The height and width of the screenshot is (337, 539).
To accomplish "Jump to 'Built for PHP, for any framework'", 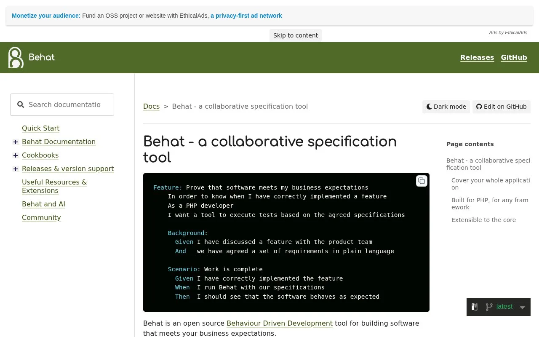I will click(490, 203).
